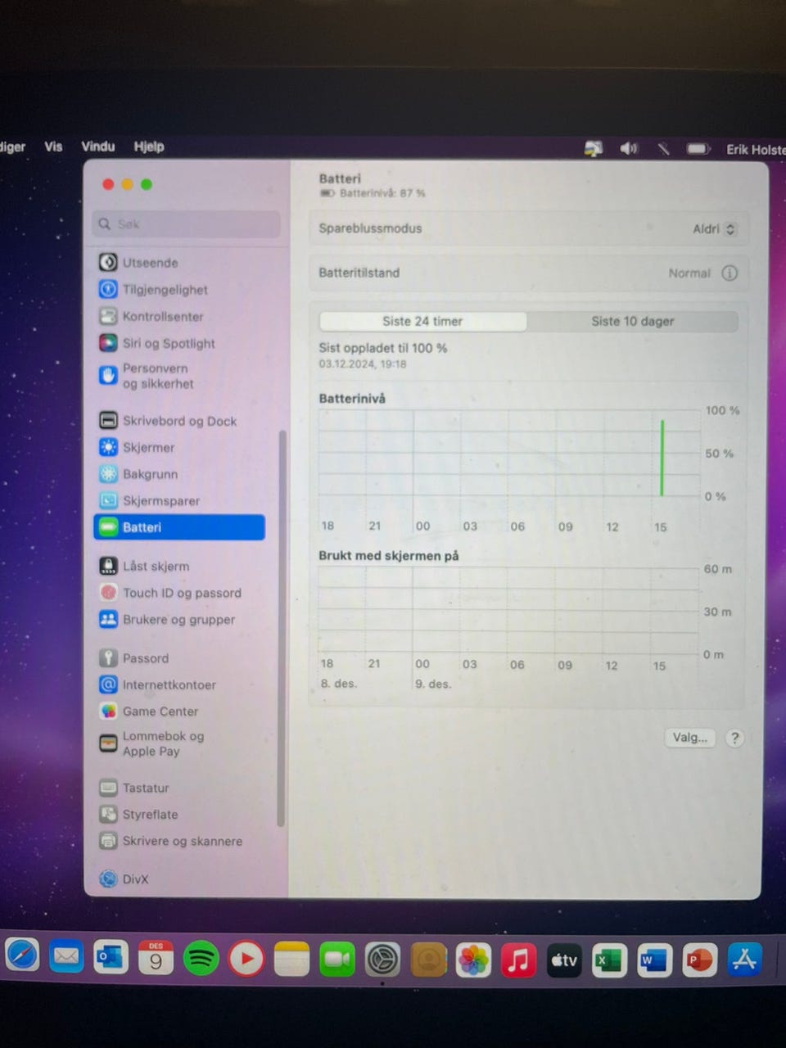Open Notes from the Dock
Image resolution: width=786 pixels, height=1048 pixels.
(x=291, y=959)
